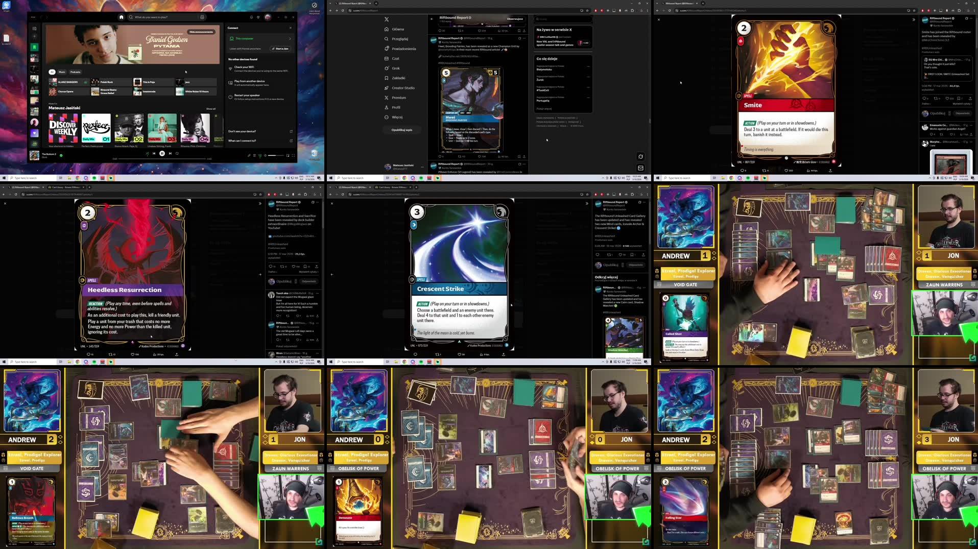Click the shuffle icon in Spotify's player

[147, 153]
